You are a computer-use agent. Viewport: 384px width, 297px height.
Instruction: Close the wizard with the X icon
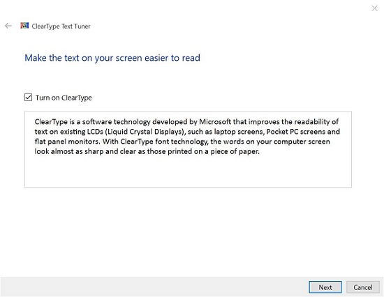coord(374,8)
